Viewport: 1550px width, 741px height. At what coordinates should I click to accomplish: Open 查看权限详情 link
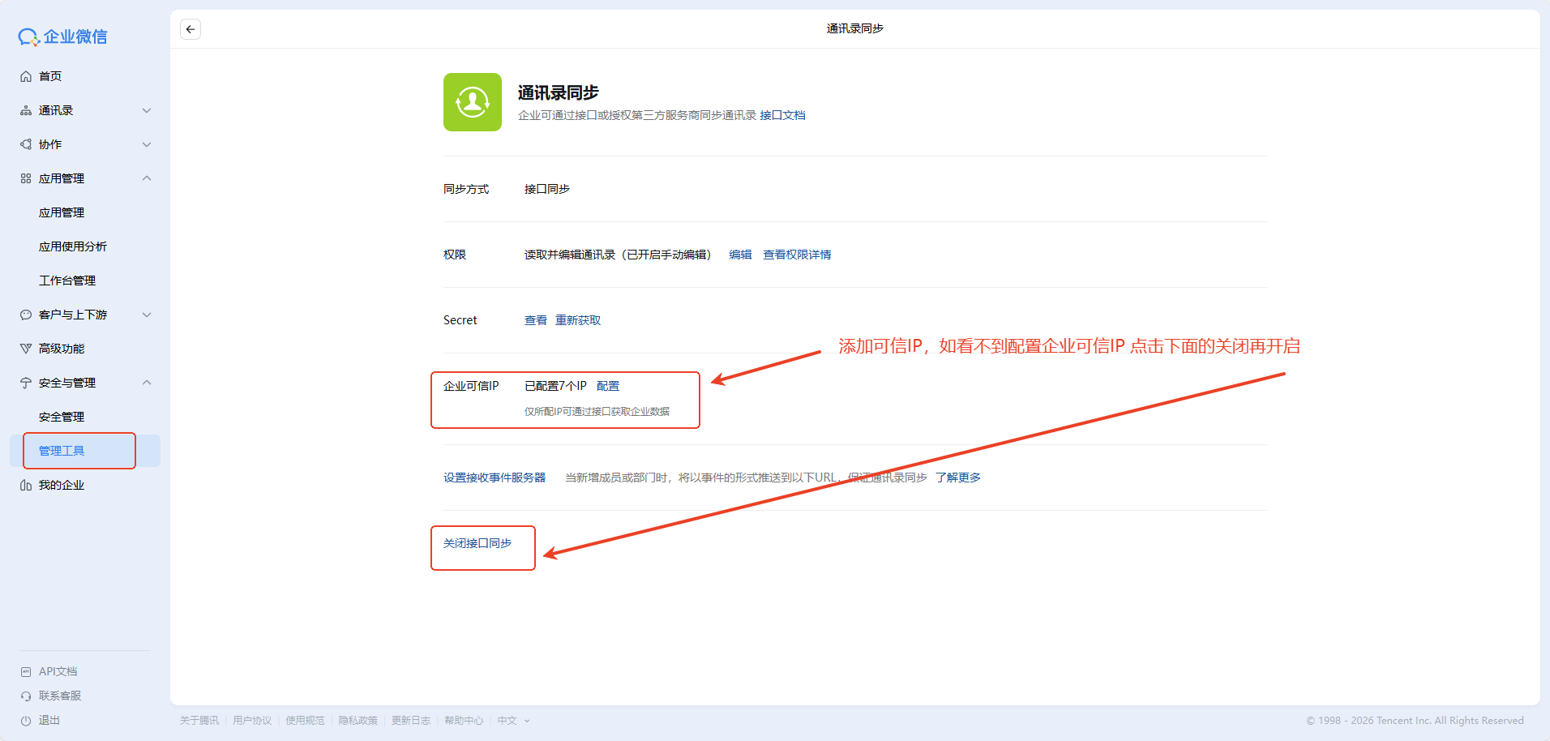(x=797, y=255)
